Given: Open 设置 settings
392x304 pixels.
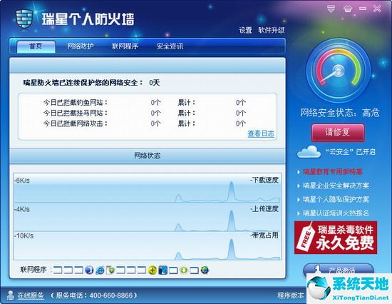Looking at the screenshot, I should 245,30.
